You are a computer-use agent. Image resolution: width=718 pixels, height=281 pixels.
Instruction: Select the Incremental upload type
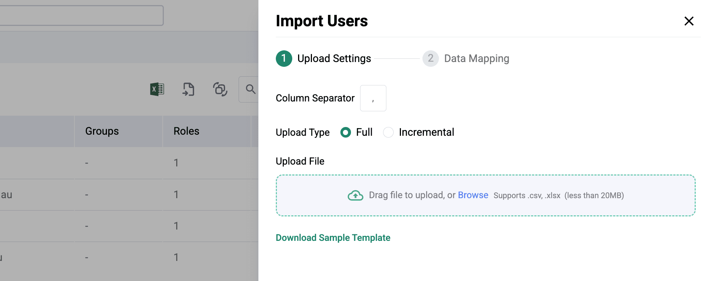(x=388, y=132)
